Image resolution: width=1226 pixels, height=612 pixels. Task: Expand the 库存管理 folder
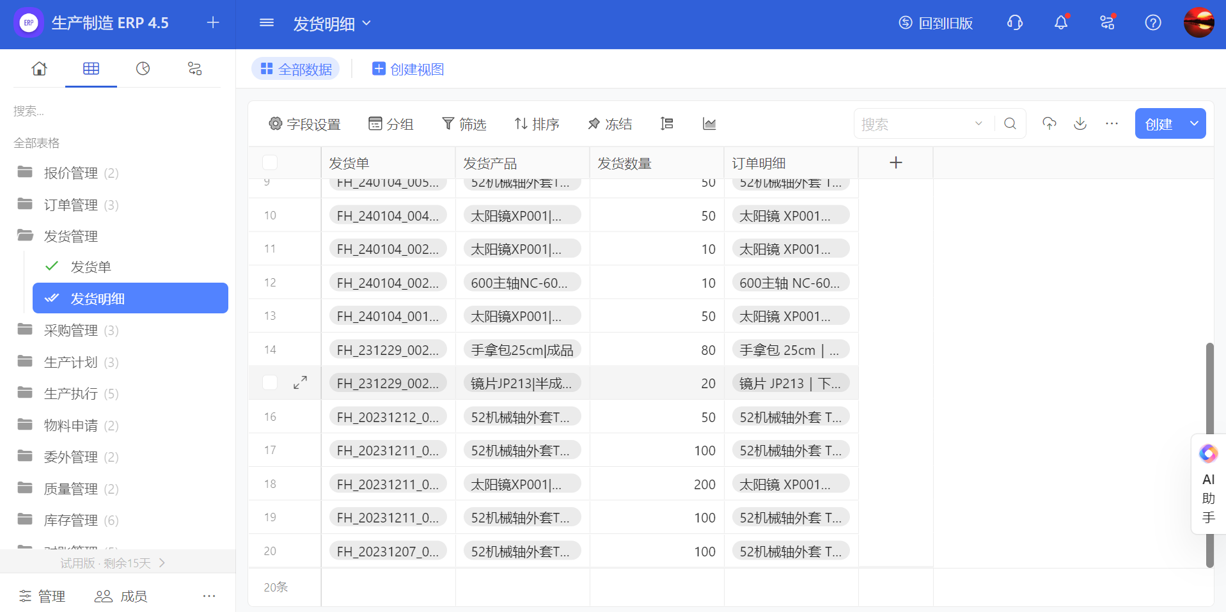coord(70,520)
